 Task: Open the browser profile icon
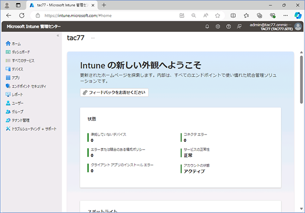[7, 5]
